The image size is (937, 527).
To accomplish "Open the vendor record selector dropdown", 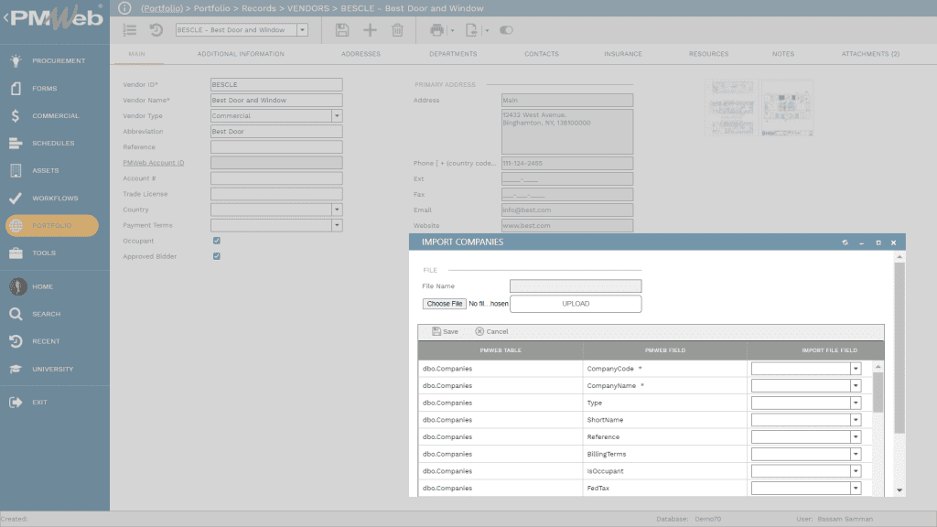I will point(302,30).
